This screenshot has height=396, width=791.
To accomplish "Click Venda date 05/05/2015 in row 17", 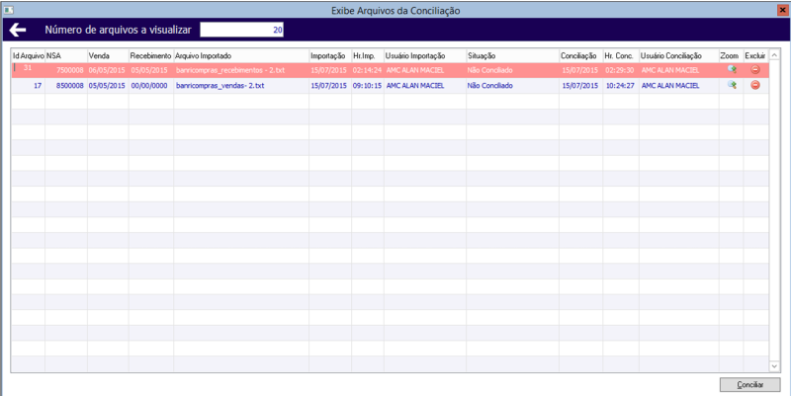I will [x=107, y=86].
